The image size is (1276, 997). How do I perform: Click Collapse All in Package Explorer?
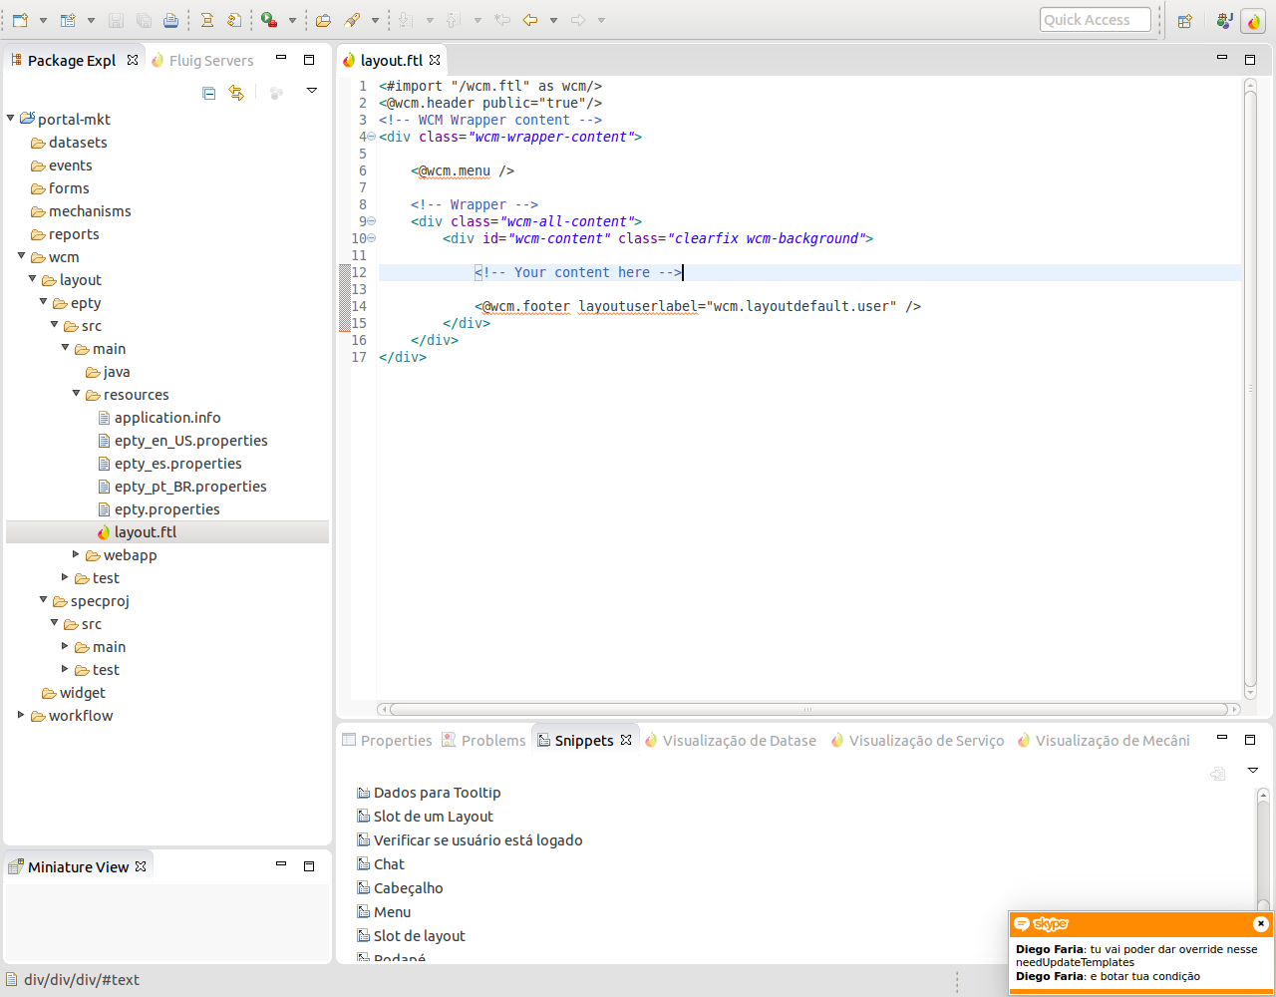209,93
